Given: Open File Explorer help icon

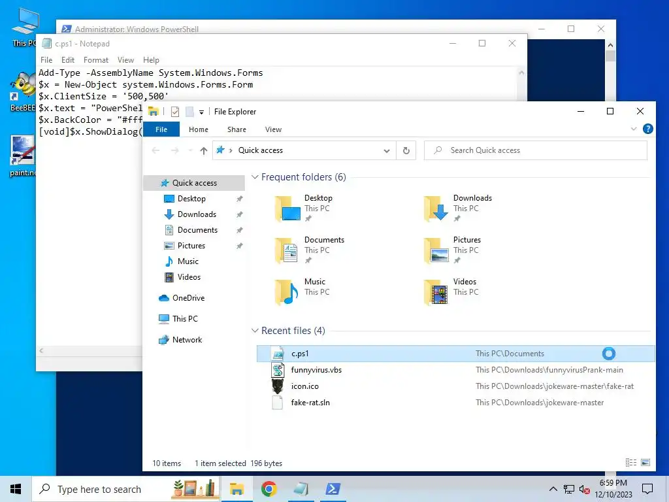Looking at the screenshot, I should [647, 129].
